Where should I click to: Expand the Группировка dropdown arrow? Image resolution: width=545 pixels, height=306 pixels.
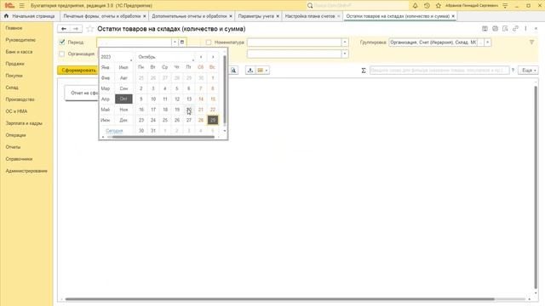[488, 42]
